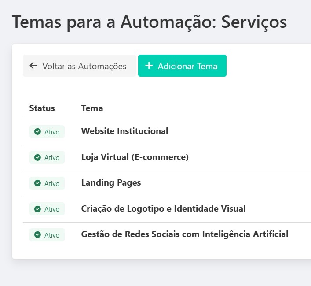Select the Landing Pages theme row
This screenshot has height=286, width=311.
click(111, 182)
